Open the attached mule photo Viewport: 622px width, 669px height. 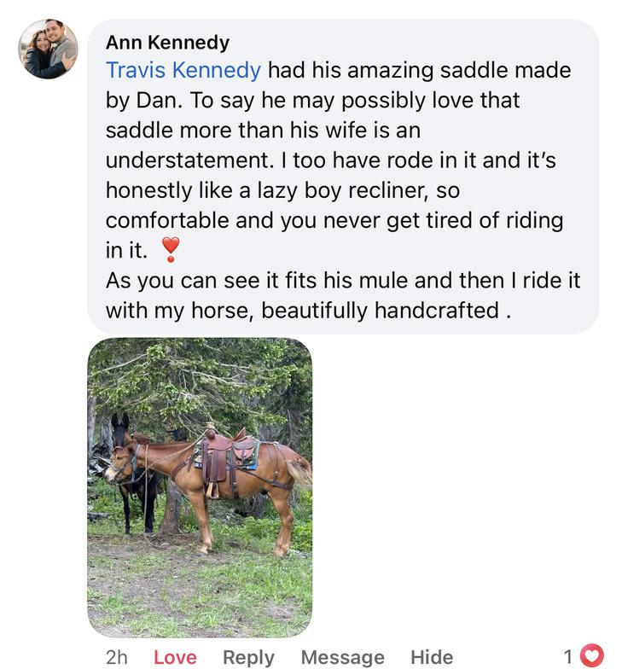click(200, 487)
